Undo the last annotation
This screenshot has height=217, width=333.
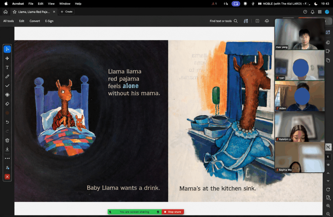[7, 122]
